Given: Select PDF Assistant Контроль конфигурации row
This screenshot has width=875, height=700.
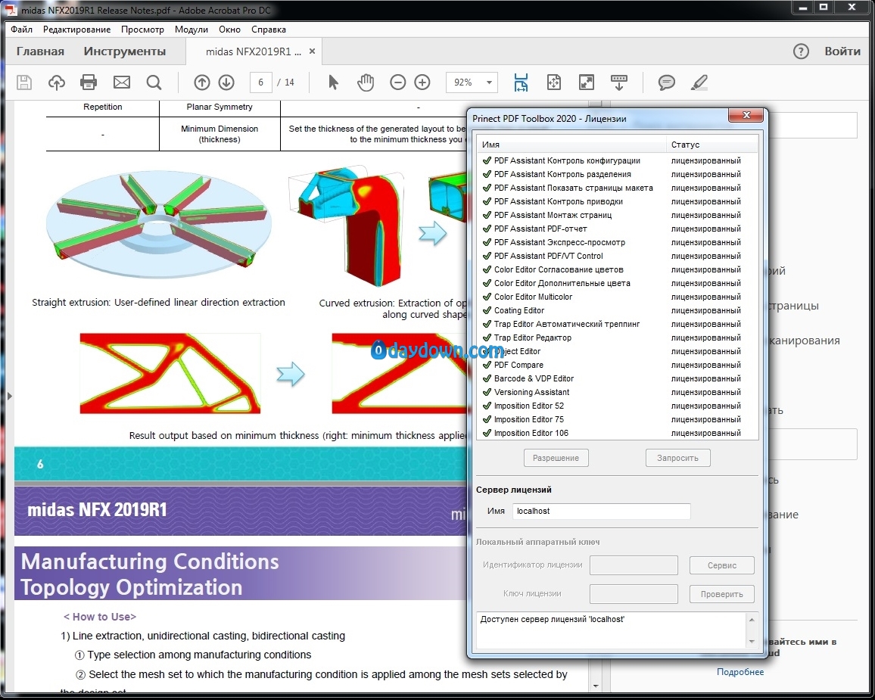Looking at the screenshot, I should (x=617, y=160).
